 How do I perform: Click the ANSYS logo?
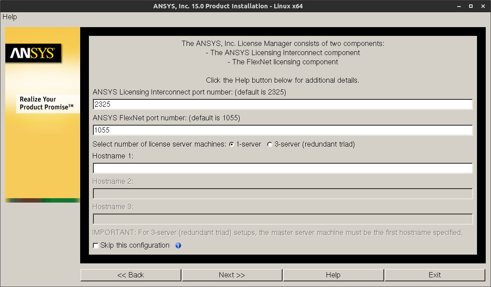(33, 53)
